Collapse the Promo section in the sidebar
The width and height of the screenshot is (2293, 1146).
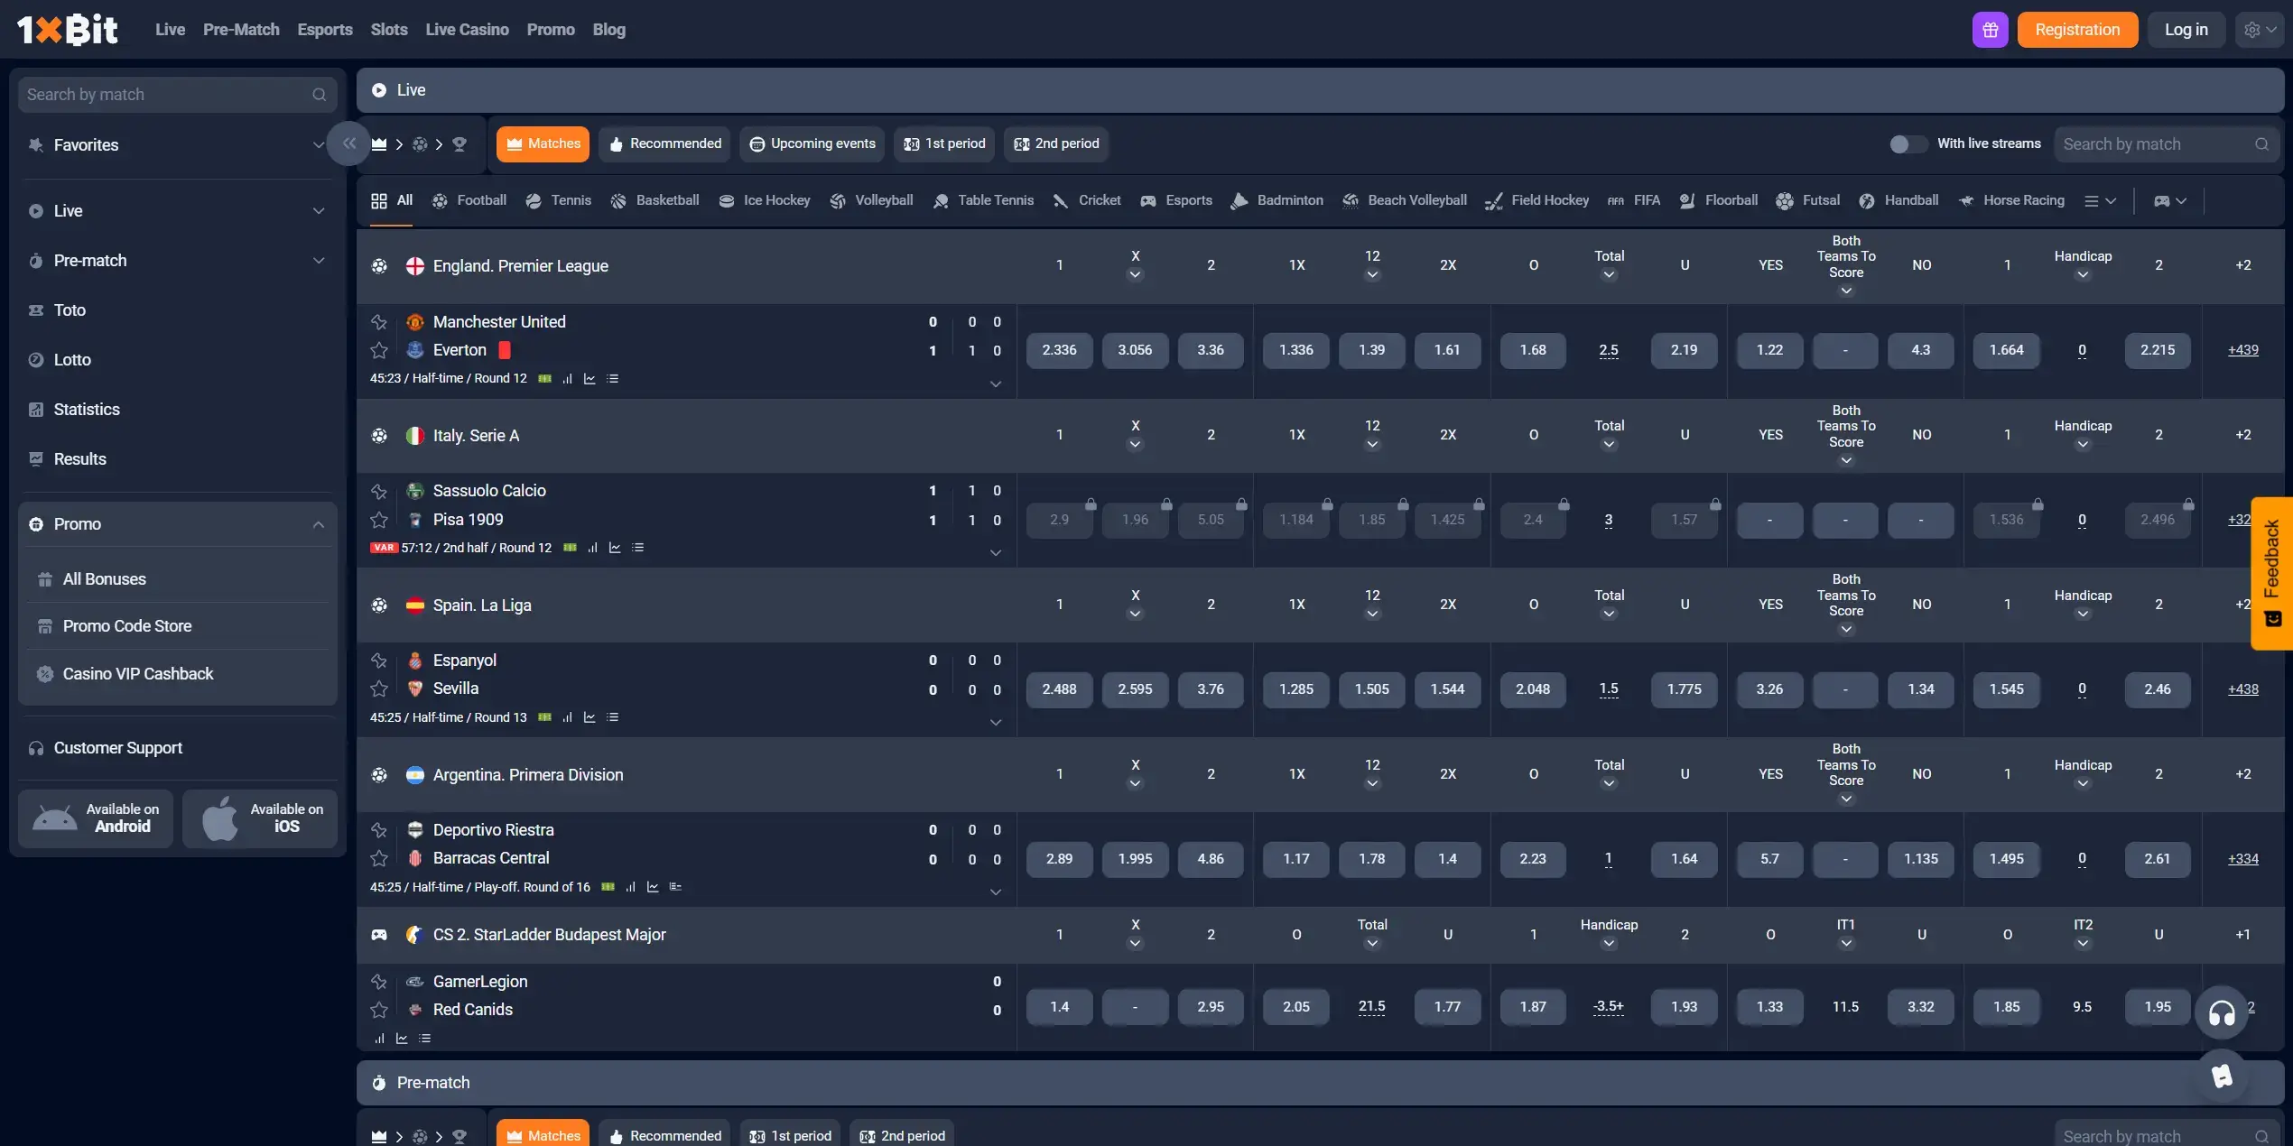(x=317, y=523)
